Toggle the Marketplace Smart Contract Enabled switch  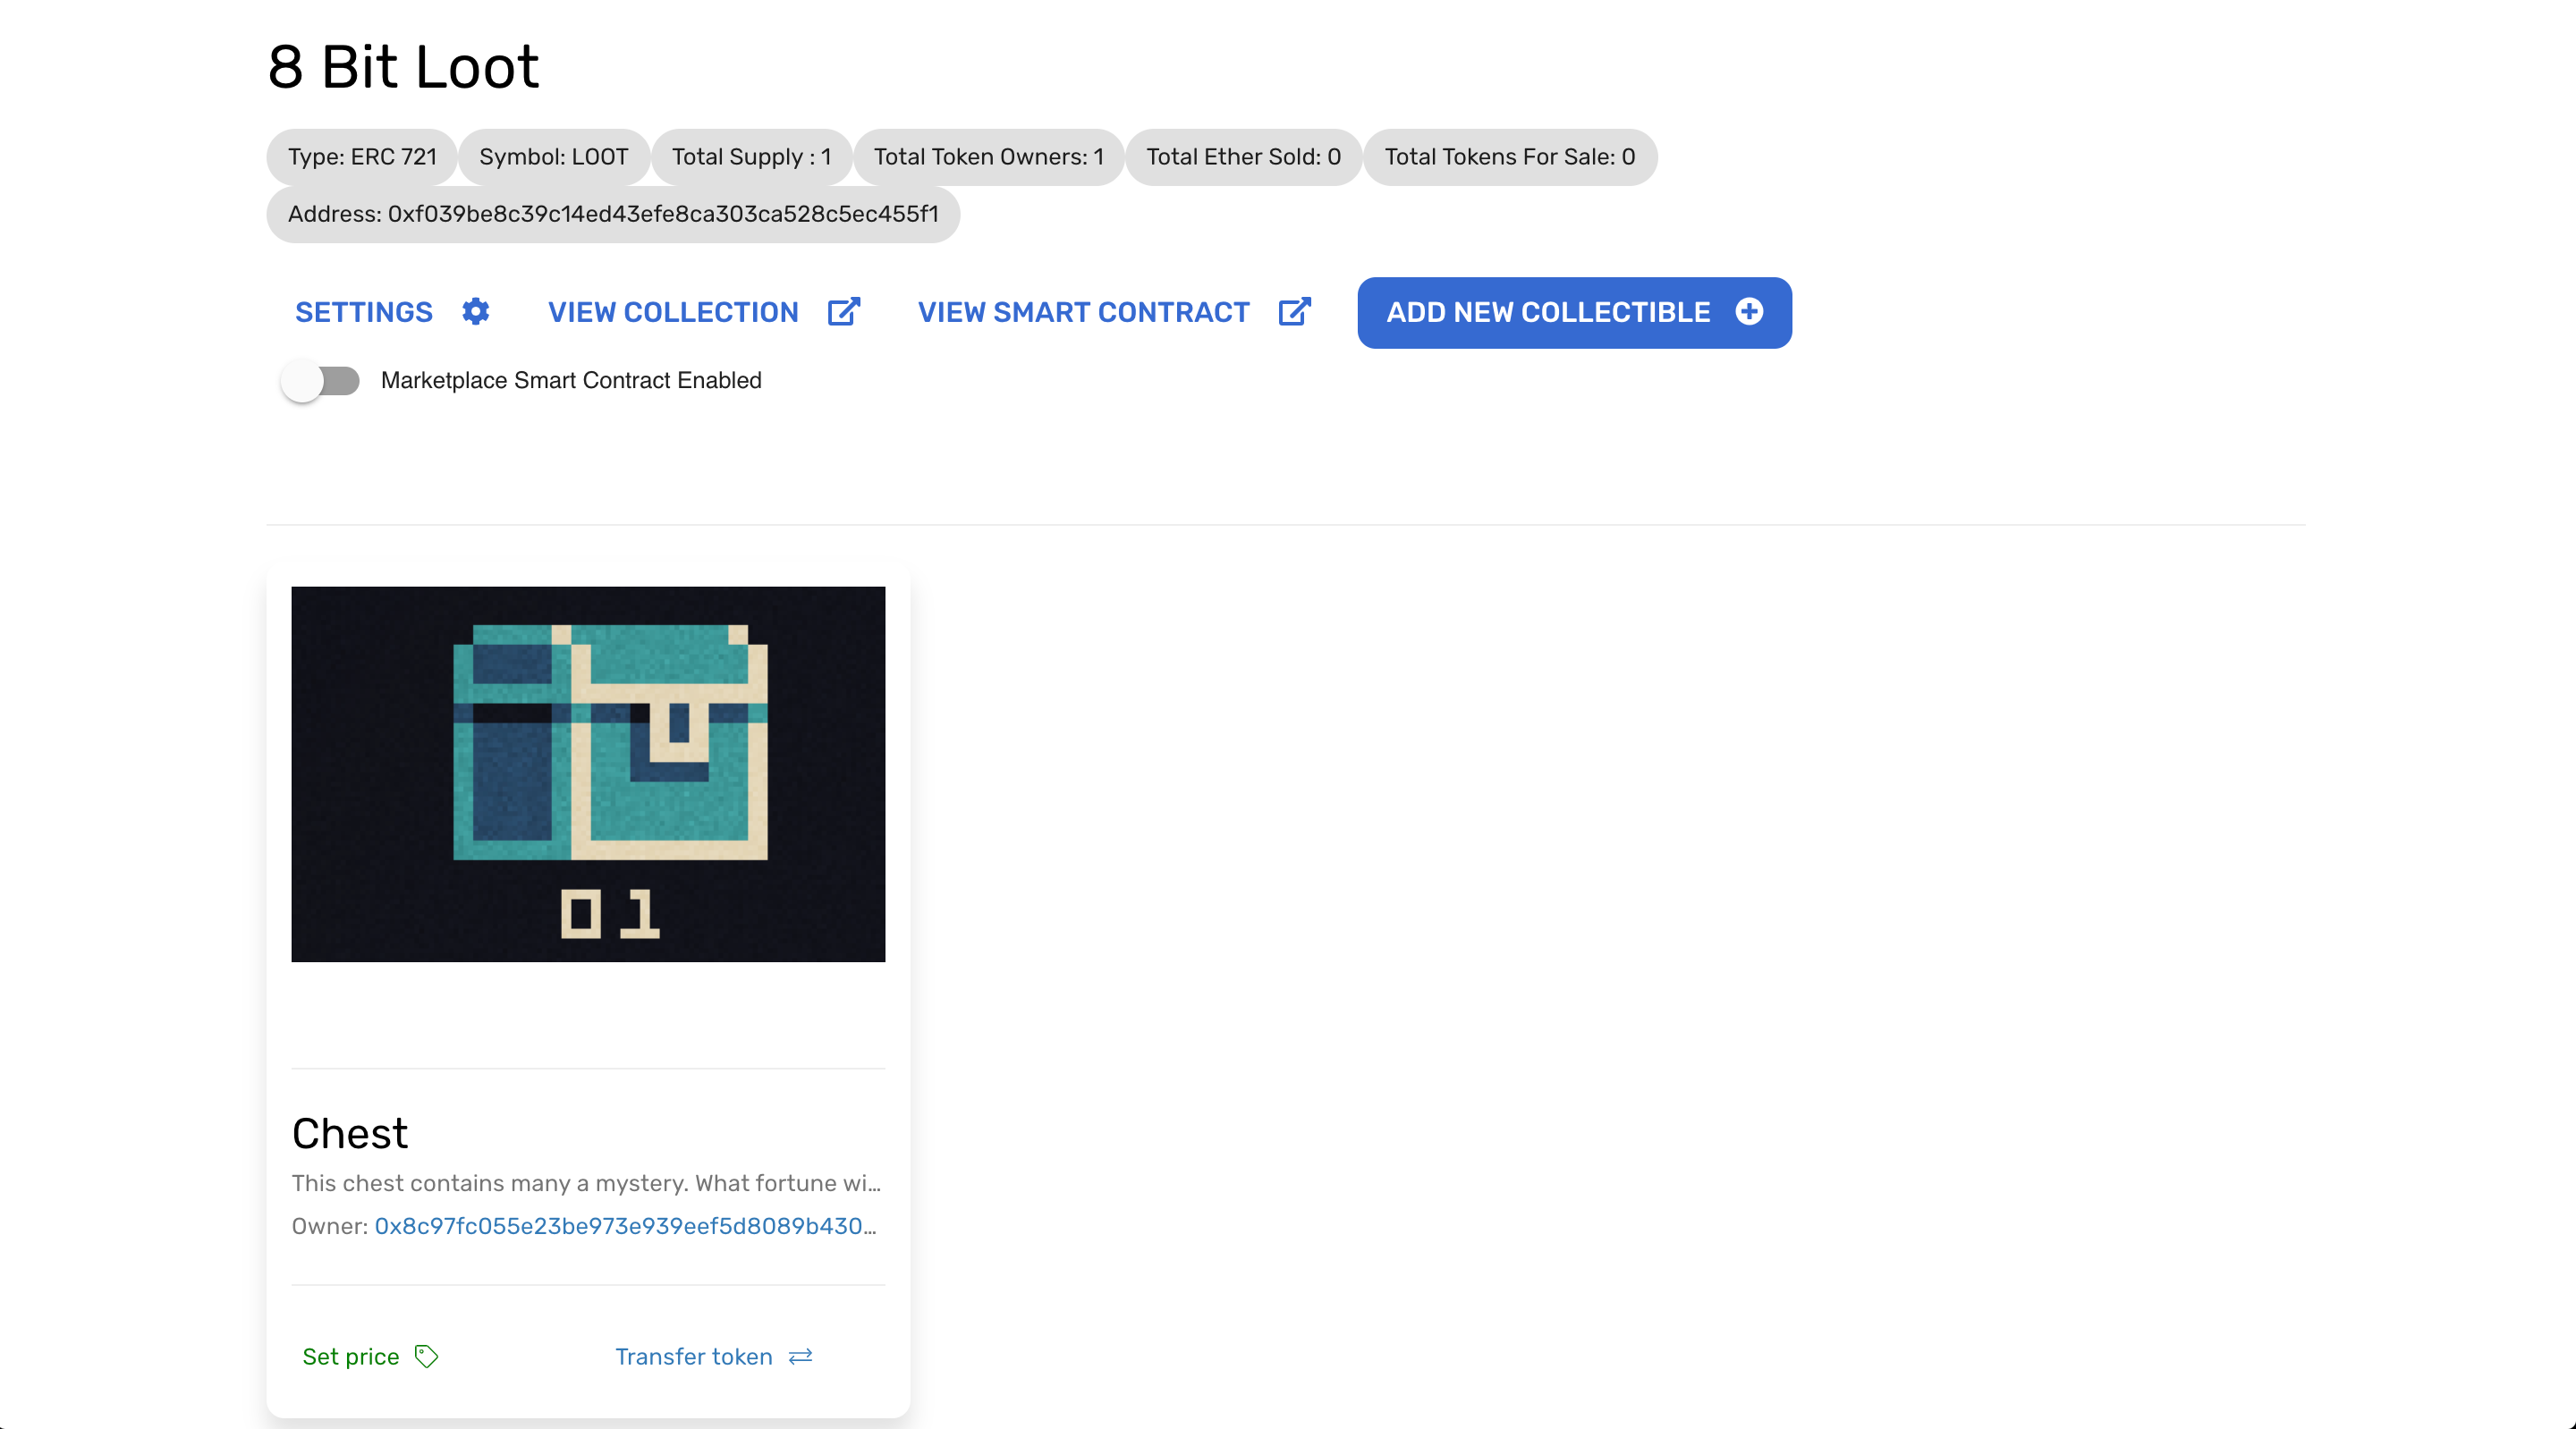322,380
